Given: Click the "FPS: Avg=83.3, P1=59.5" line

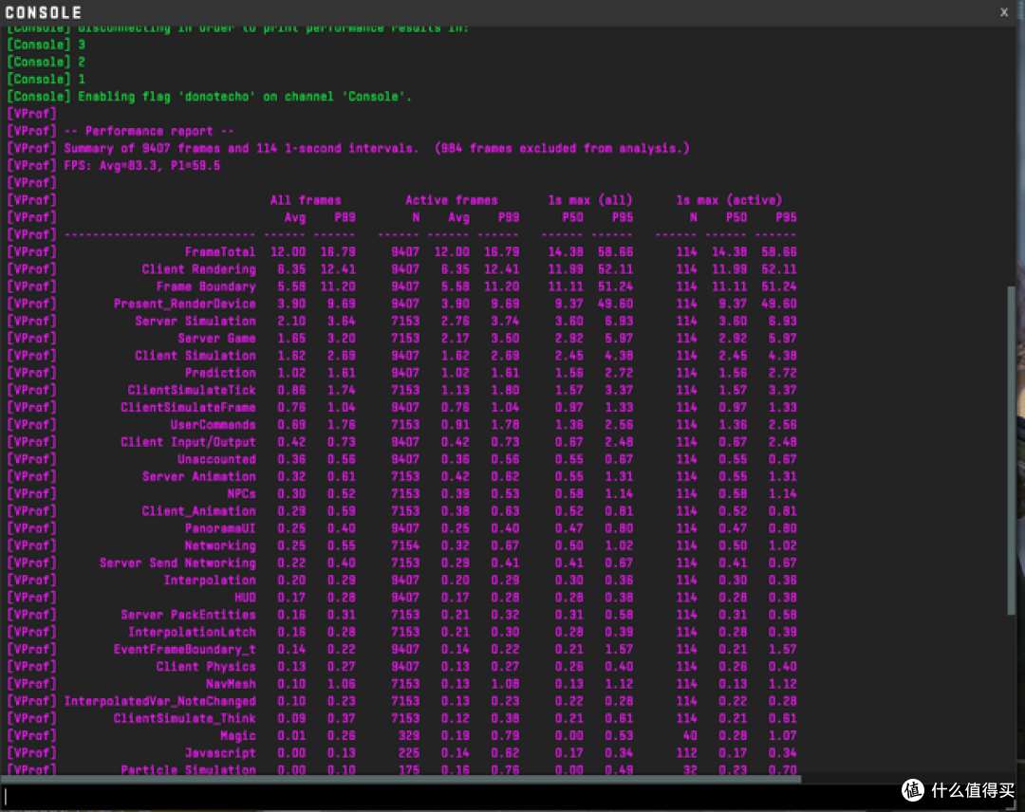Looking at the screenshot, I should (141, 166).
